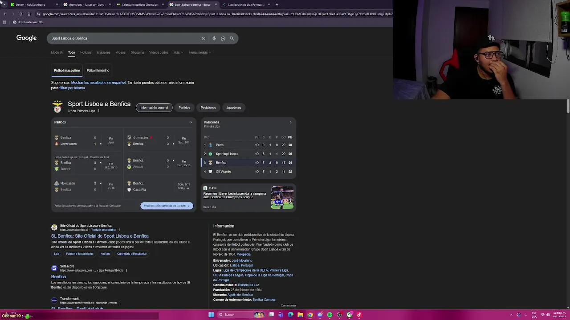Switch to Modo IA tab

click(x=57, y=52)
